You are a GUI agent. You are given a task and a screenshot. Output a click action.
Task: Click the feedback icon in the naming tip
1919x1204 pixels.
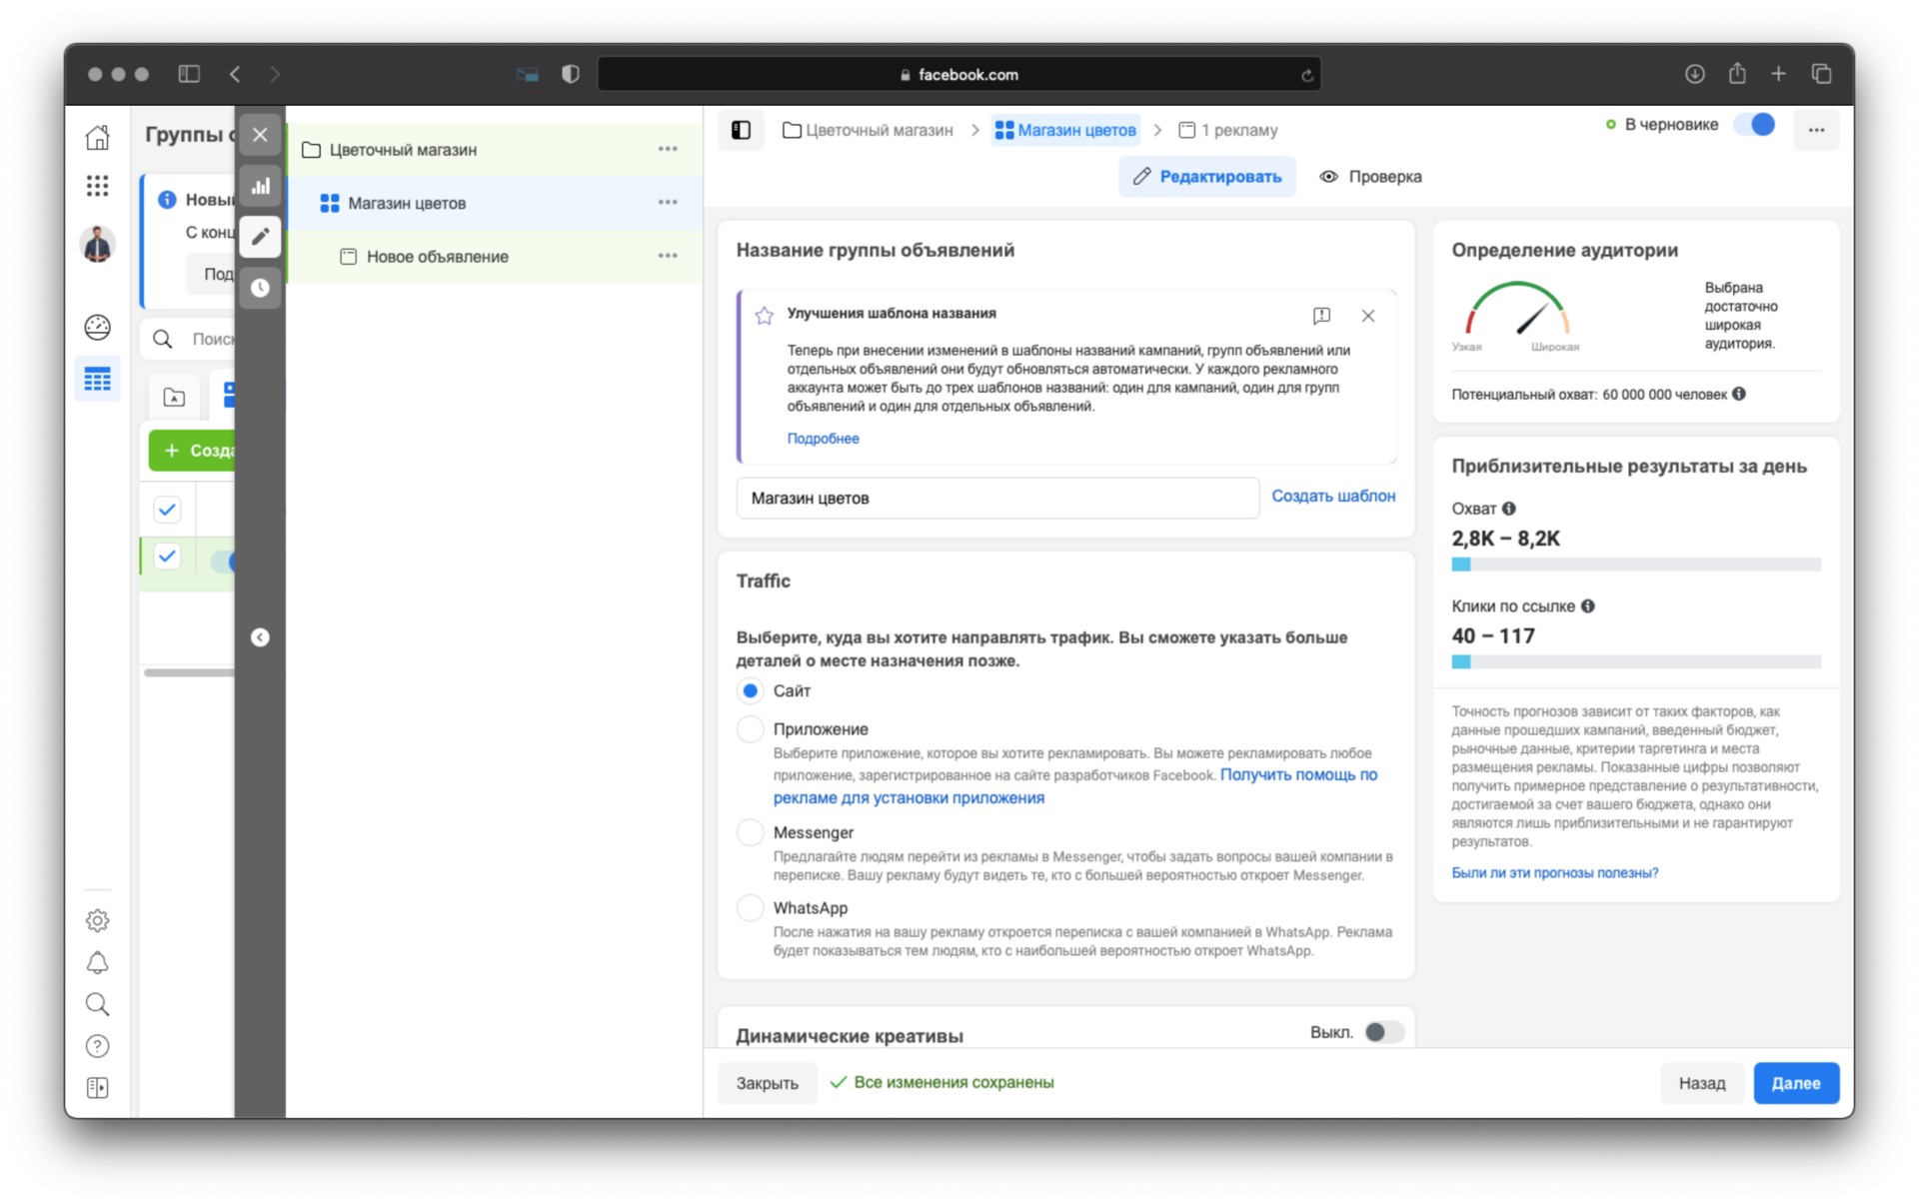[1321, 316]
